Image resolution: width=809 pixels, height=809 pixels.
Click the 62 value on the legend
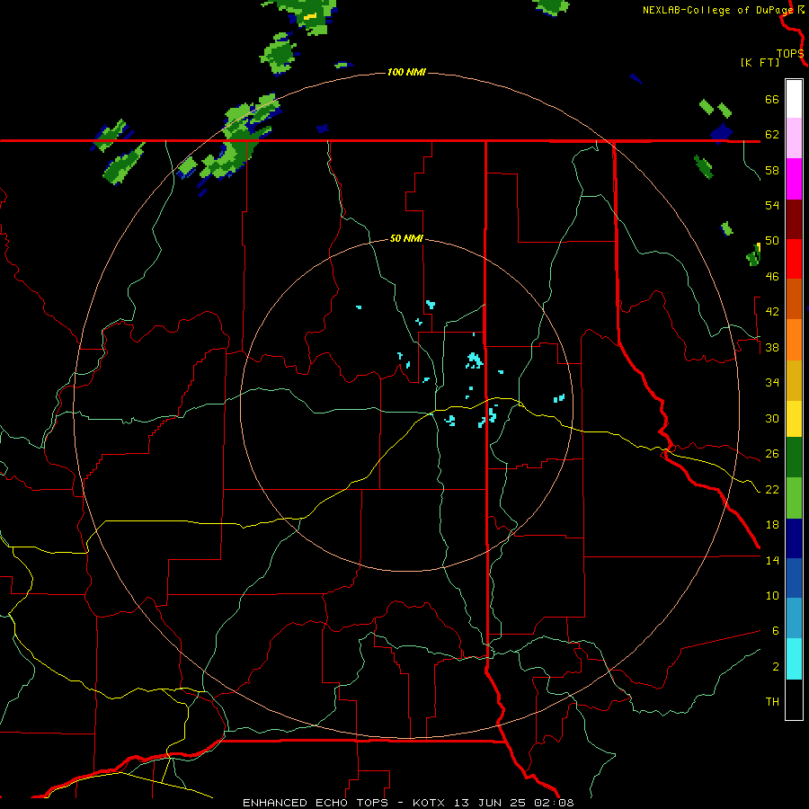(x=772, y=135)
